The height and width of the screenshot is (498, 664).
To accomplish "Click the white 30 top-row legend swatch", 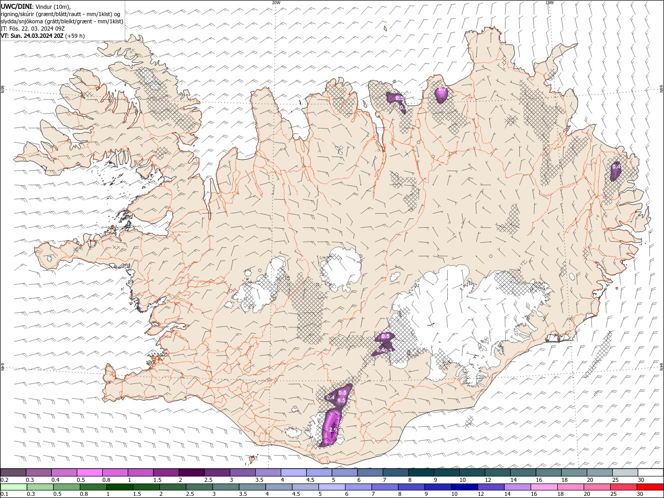I will click(x=651, y=473).
